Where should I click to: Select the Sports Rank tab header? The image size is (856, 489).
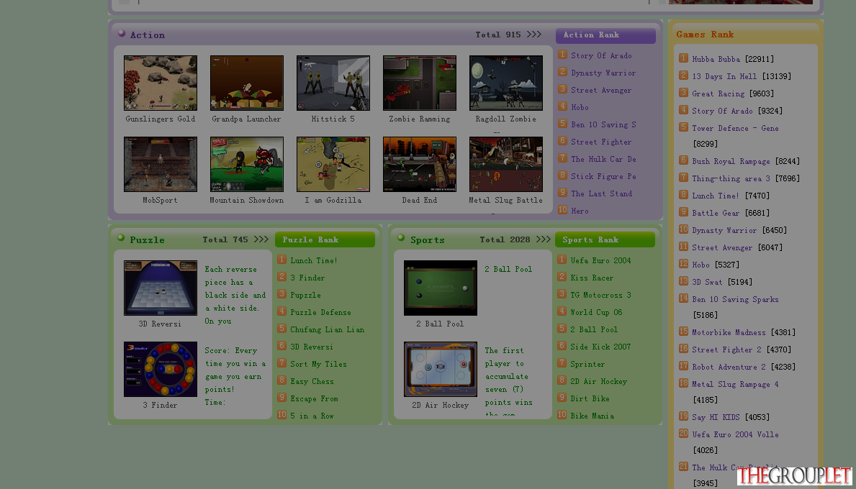tap(605, 240)
